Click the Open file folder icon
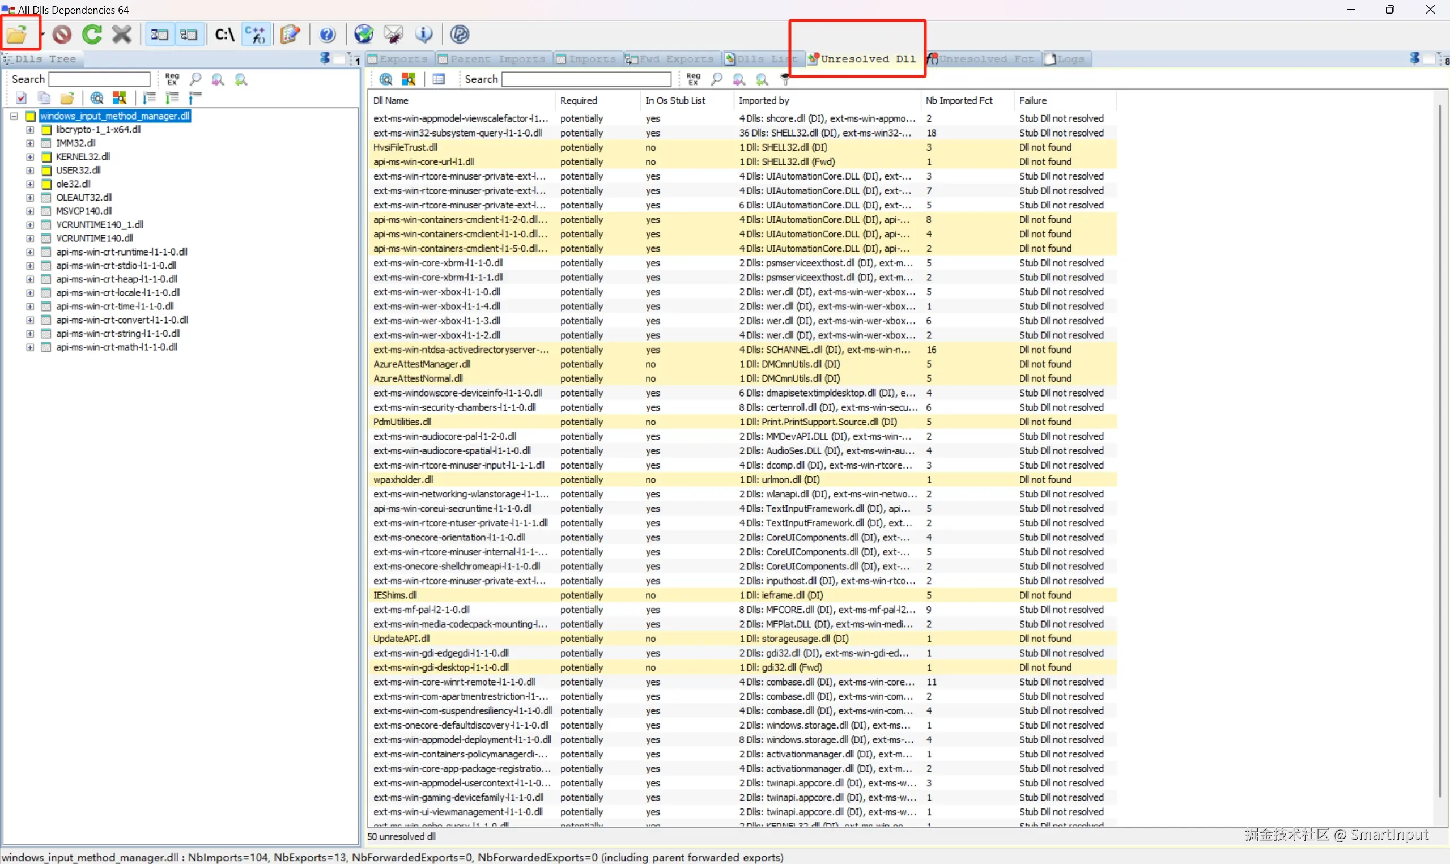Image resolution: width=1450 pixels, height=864 pixels. [17, 35]
